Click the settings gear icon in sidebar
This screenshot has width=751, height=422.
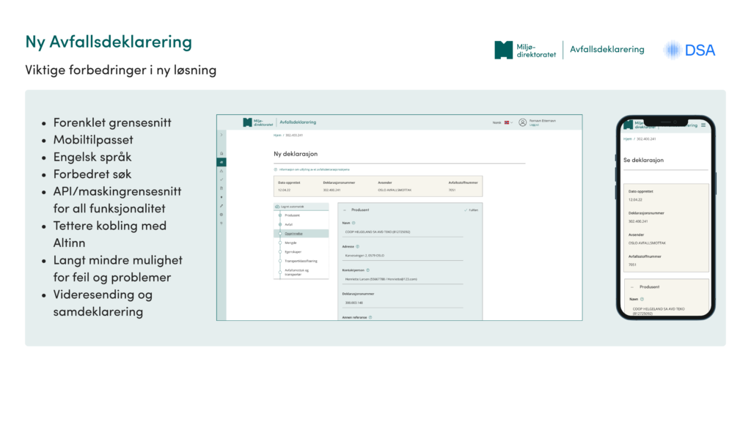click(221, 215)
